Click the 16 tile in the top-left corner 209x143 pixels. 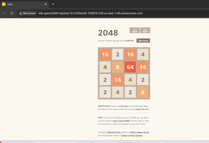click(105, 55)
